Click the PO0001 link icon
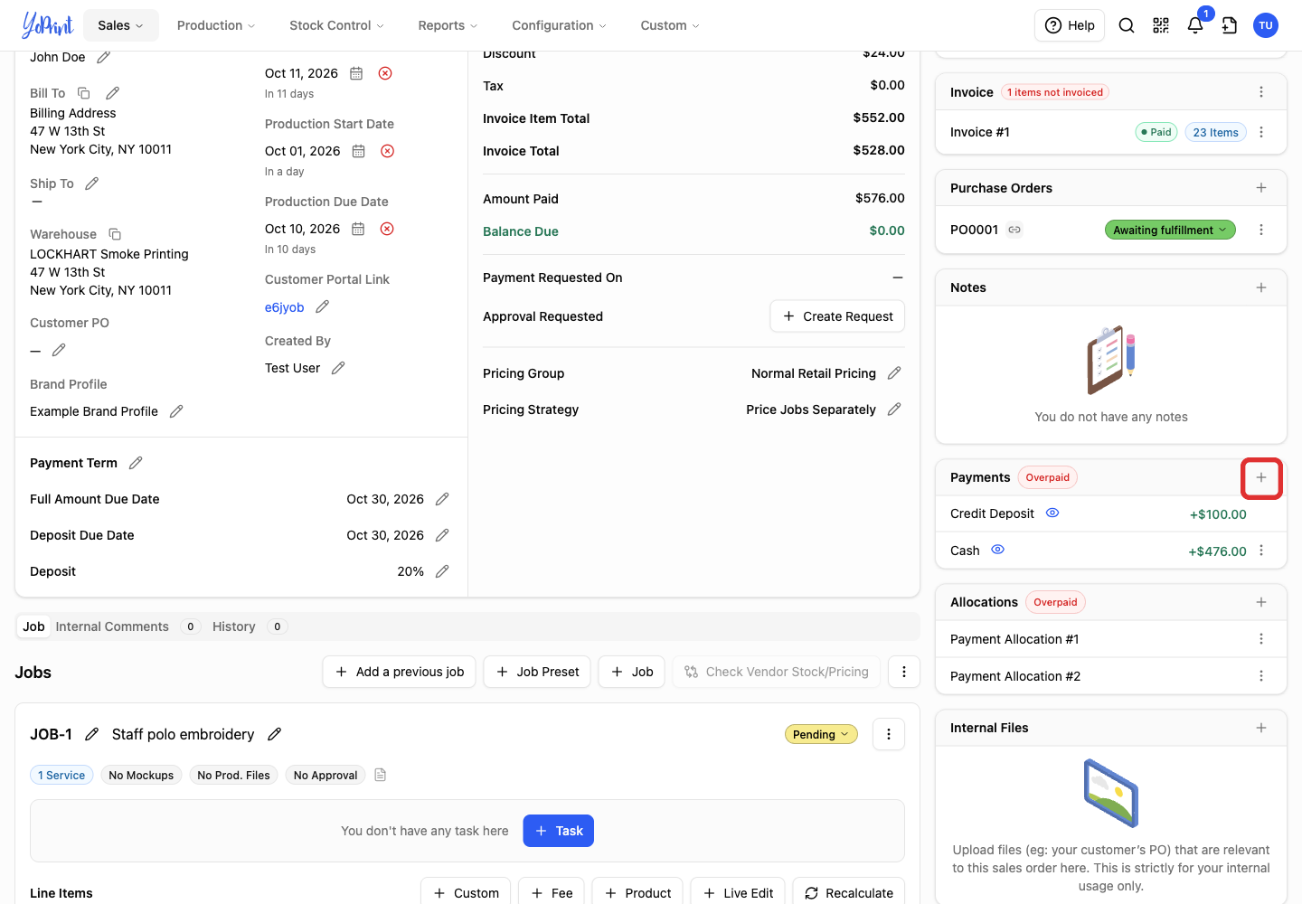The image size is (1302, 904). (x=1014, y=230)
